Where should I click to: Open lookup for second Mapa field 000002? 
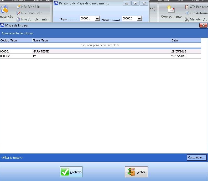click(x=139, y=19)
